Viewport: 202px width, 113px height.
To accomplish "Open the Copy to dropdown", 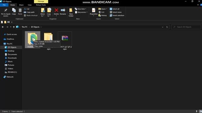I will coord(49,12).
